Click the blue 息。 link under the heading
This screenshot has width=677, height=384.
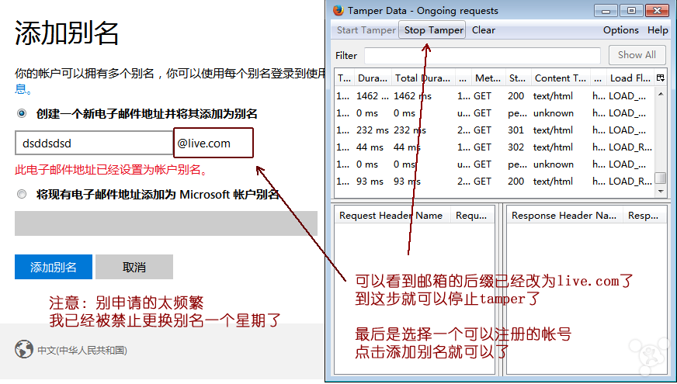click(x=23, y=89)
